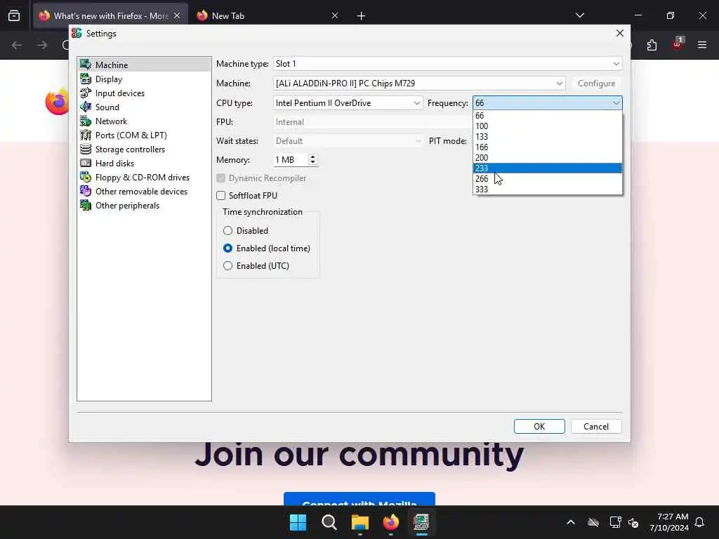Open the Windows Start menu
The width and height of the screenshot is (719, 539).
(298, 522)
